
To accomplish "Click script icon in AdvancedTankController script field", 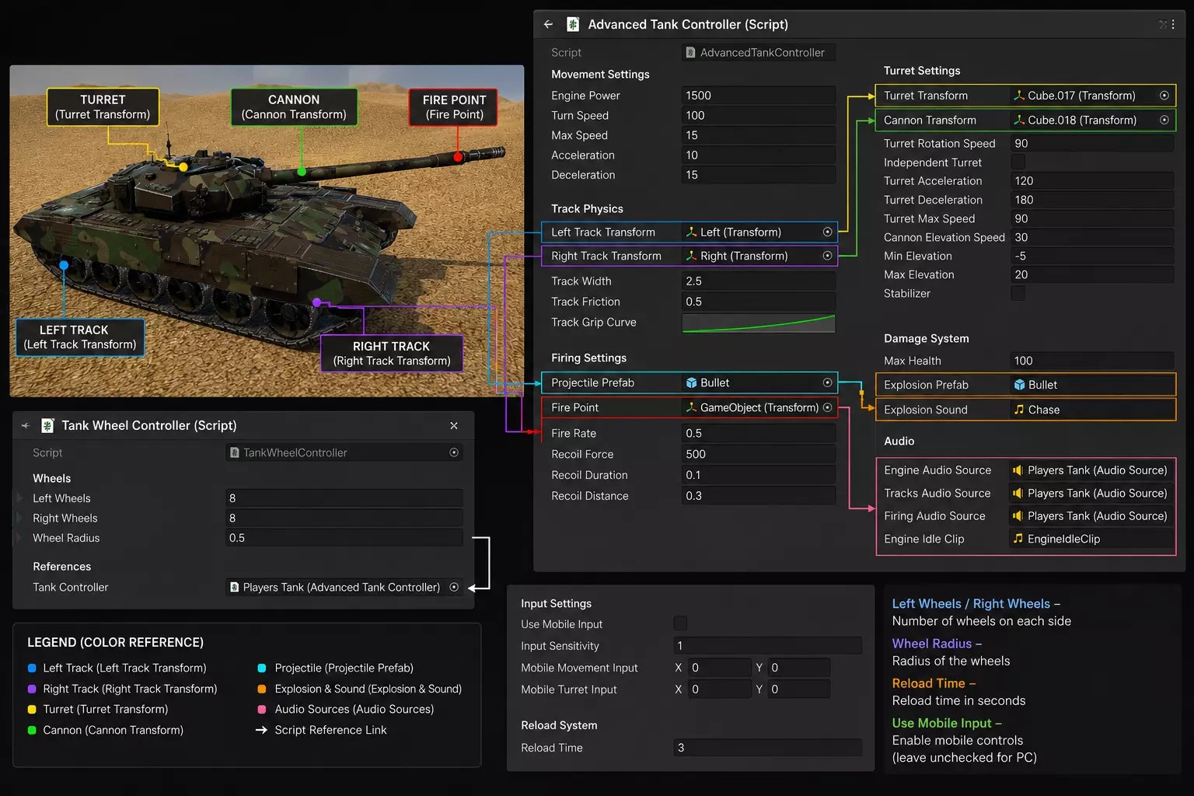I will (x=690, y=52).
